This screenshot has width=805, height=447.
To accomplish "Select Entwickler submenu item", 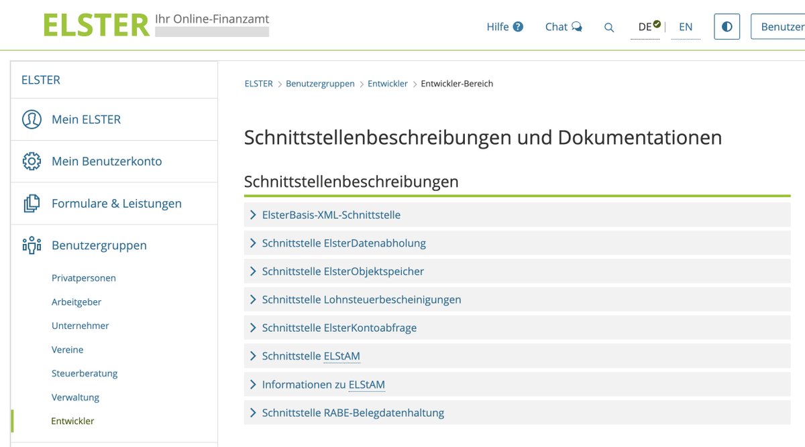I will click(x=72, y=421).
